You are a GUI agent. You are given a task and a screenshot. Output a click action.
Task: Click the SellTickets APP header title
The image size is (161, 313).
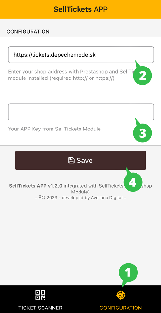pyautogui.click(x=80, y=9)
